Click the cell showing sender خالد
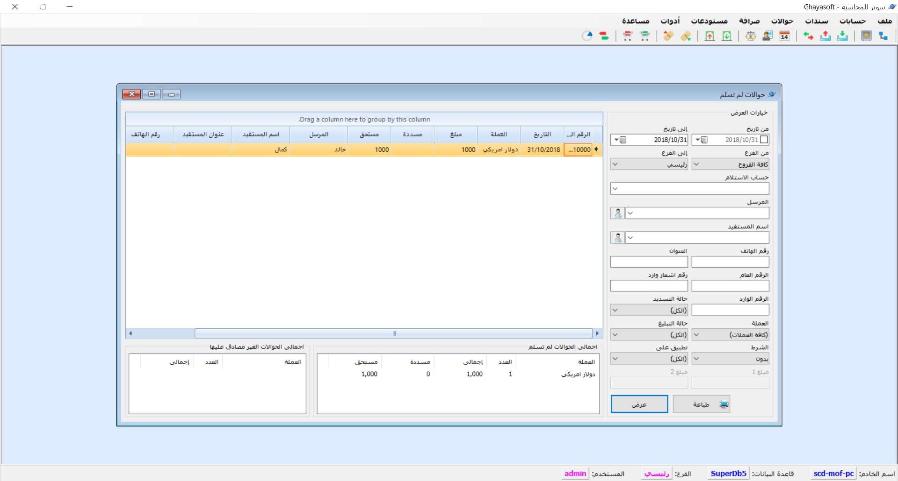The width and height of the screenshot is (898, 481). pyautogui.click(x=319, y=150)
